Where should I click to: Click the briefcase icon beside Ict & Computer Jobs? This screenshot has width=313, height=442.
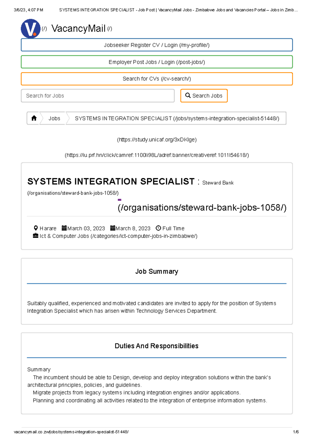coord(36,236)
